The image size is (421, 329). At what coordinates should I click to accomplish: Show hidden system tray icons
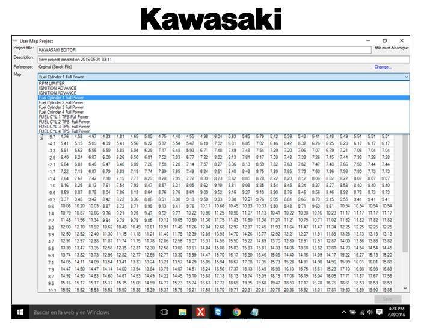tap(345, 312)
